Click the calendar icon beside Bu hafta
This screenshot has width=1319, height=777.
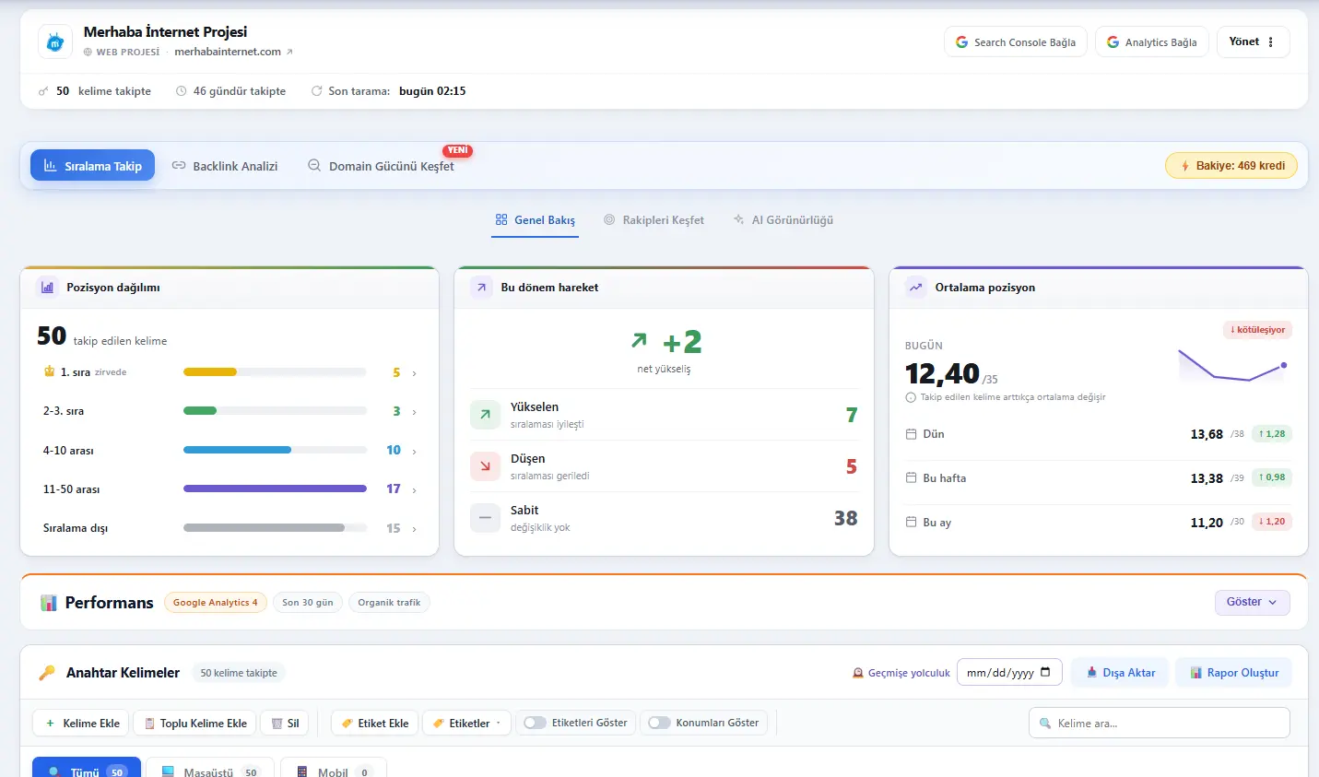(911, 478)
